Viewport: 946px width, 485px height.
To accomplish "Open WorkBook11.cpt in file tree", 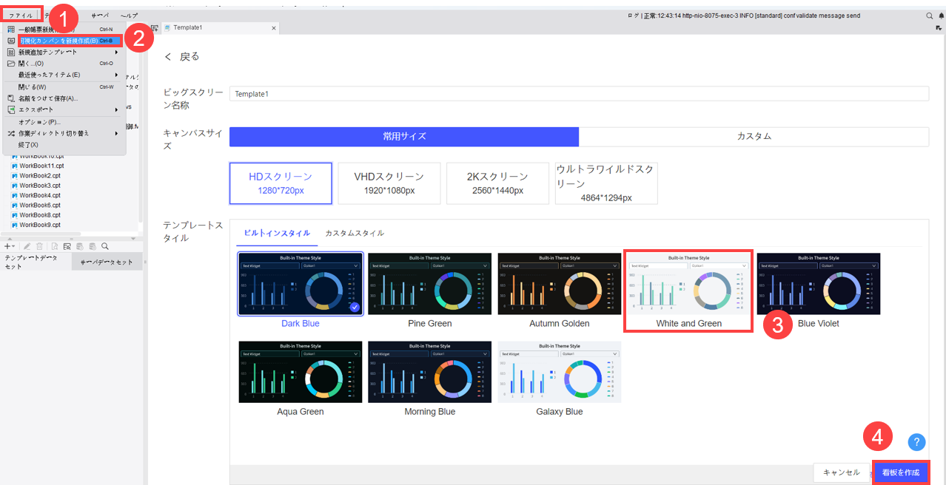I will pos(41,166).
